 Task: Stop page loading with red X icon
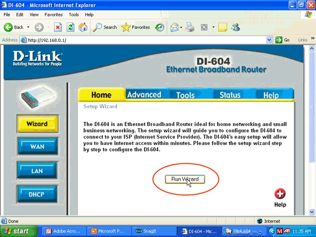click(58, 27)
